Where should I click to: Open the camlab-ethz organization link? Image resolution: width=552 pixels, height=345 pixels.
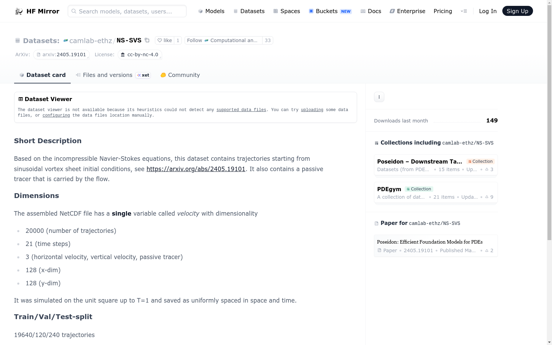[91, 41]
